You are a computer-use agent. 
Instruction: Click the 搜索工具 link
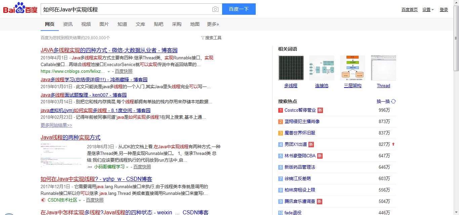pos(213,38)
